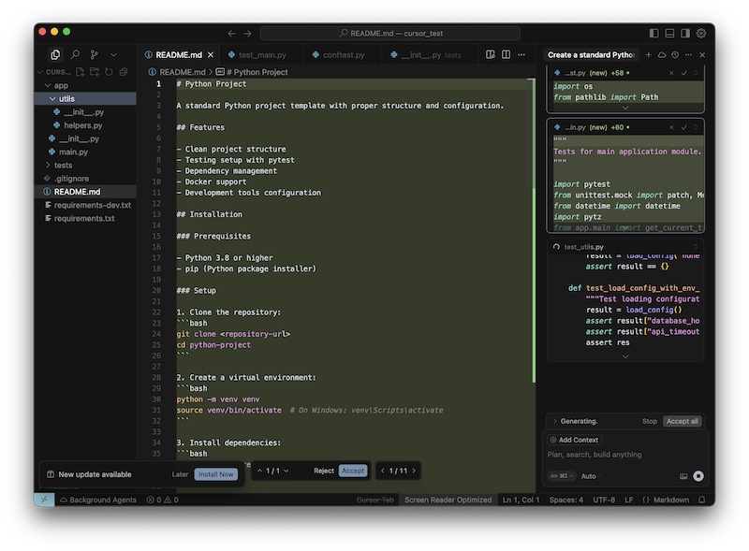Screen dimensions: 749x551
Task: Attach an image to chat
Action: 683,476
